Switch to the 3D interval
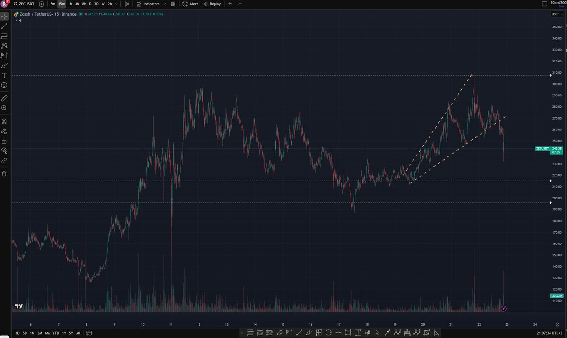567x338 pixels. coord(96,4)
